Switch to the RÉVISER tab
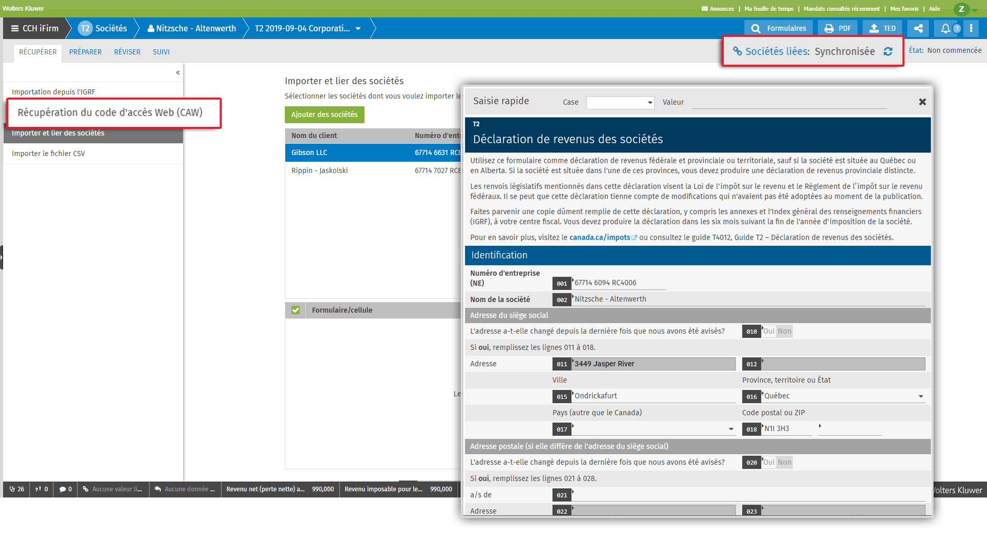This screenshot has width=987, height=537. point(127,52)
